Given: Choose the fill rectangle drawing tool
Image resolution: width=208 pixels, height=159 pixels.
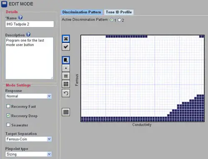Looking at the screenshot, I should pos(66,60).
